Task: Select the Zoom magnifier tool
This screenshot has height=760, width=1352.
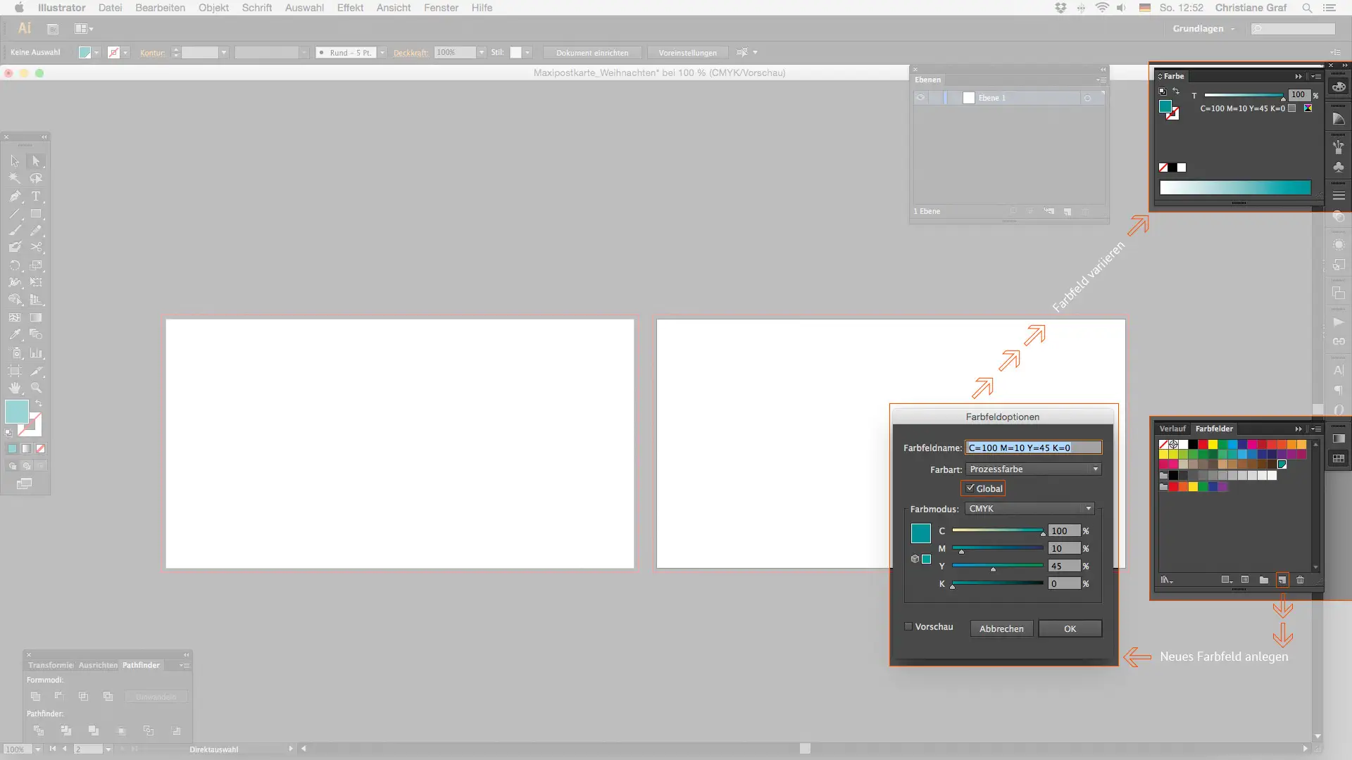Action: [36, 388]
